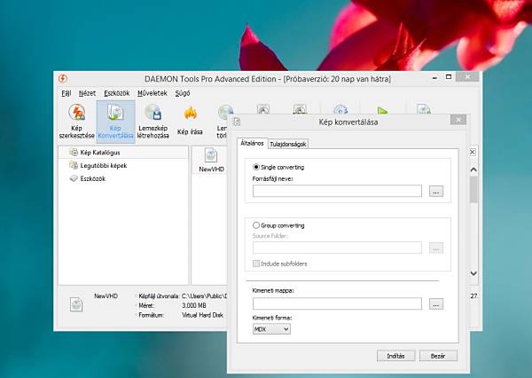Screen dimensions: 532x378
Task: Open the Nézet menu
Action: [87, 93]
